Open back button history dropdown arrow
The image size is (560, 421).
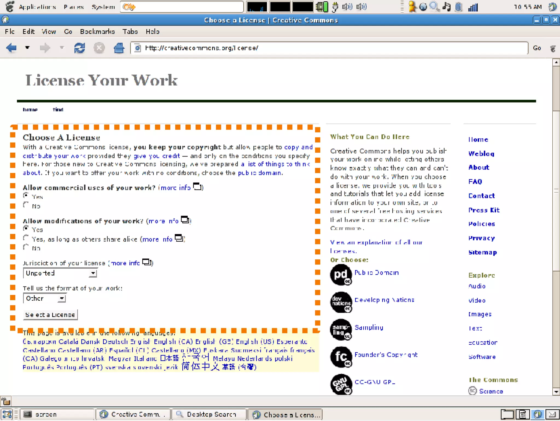tap(27, 48)
